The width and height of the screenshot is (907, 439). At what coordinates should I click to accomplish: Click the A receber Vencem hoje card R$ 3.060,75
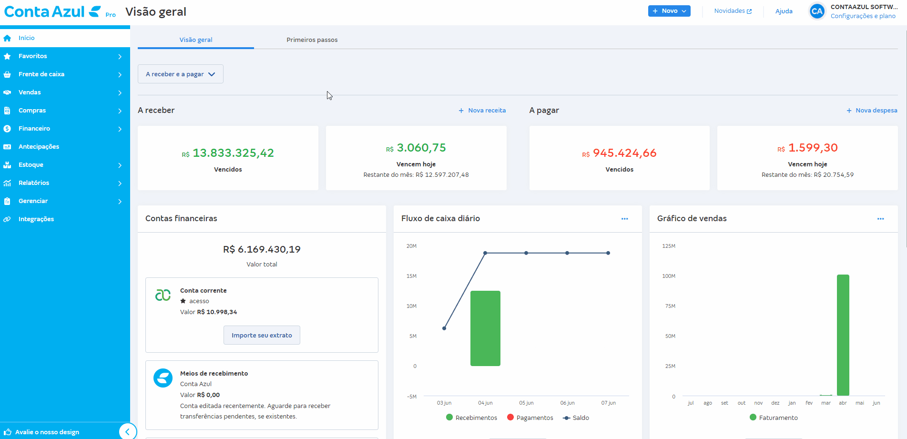416,158
